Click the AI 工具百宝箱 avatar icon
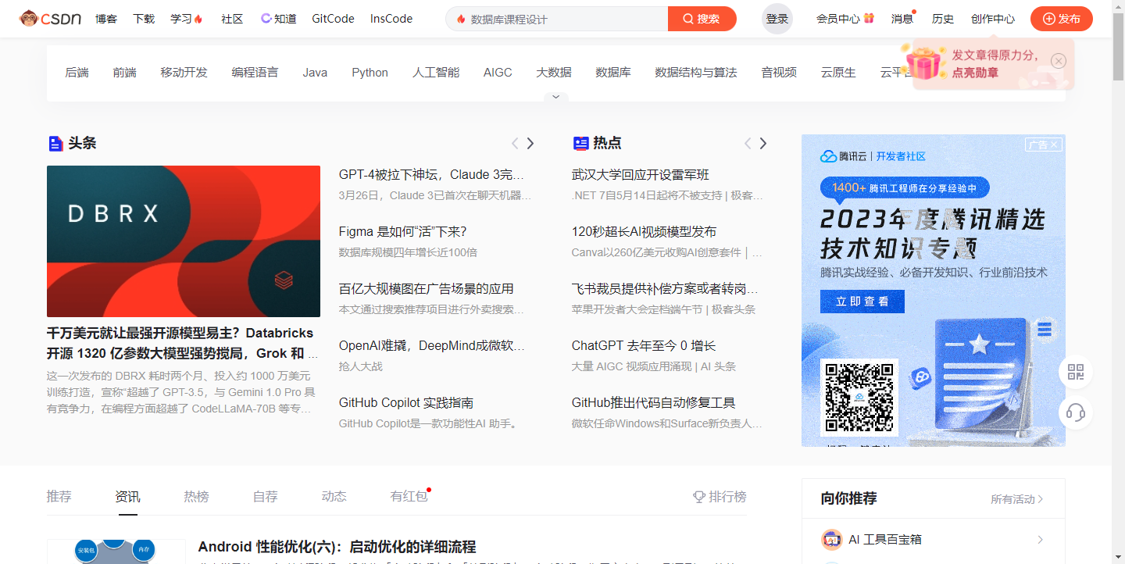Screen dimensions: 1125x564 831,539
